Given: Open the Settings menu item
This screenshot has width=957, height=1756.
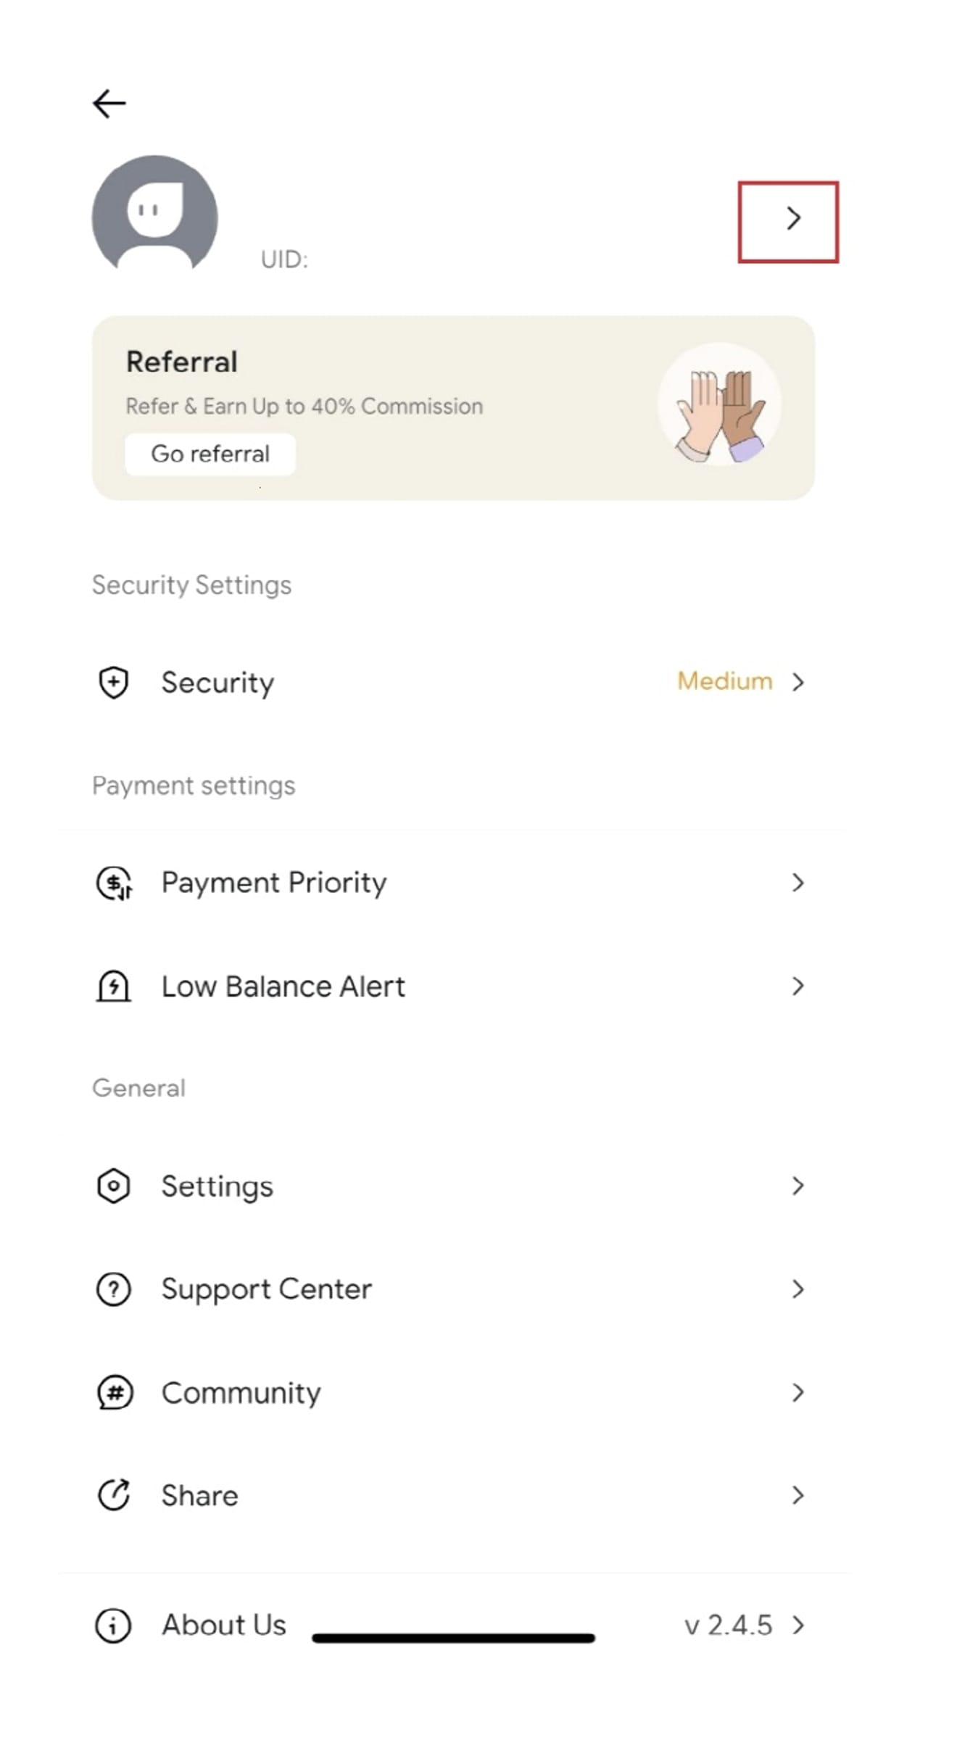Looking at the screenshot, I should tap(217, 1186).
